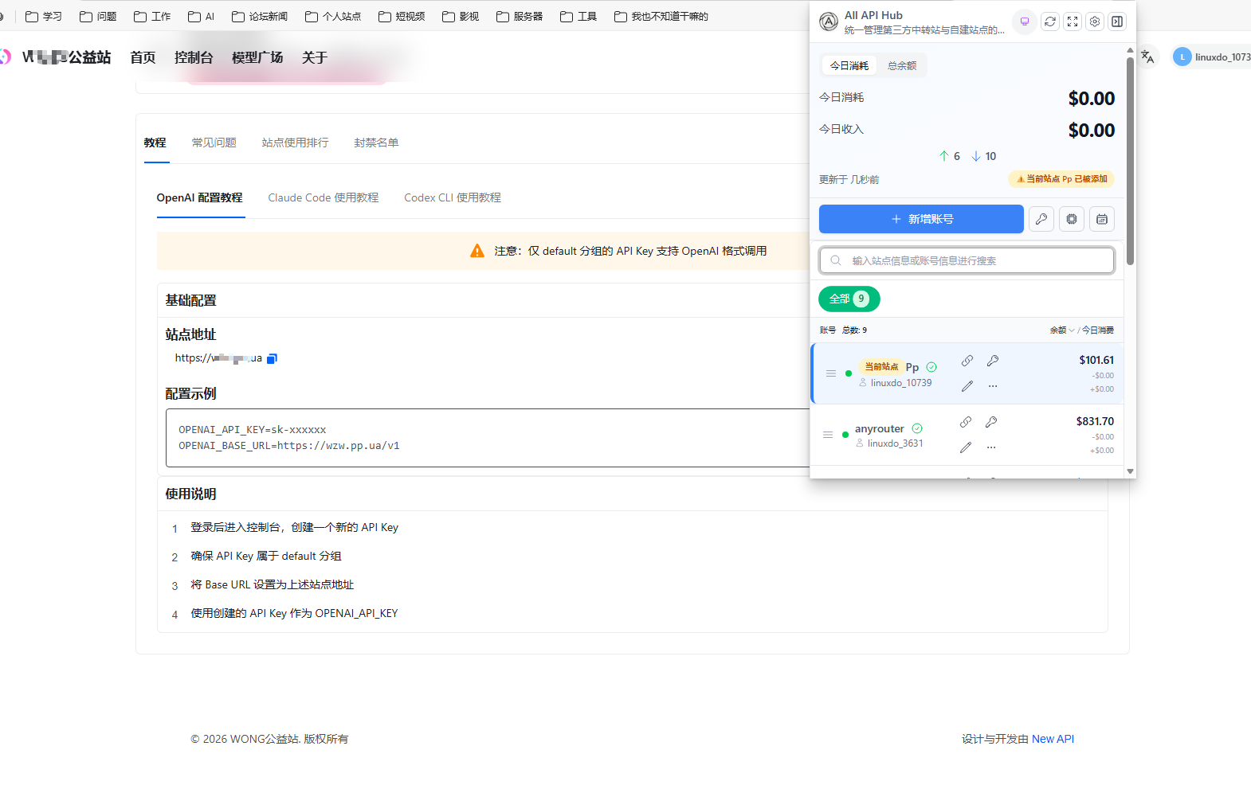The height and width of the screenshot is (793, 1251).
Task: Copy site address using the blue copy icon
Action: click(x=272, y=359)
